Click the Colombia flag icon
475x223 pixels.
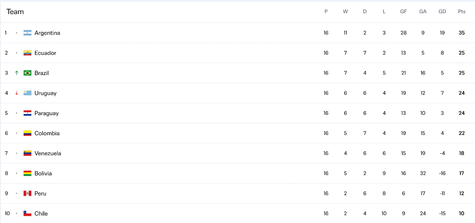(27, 133)
